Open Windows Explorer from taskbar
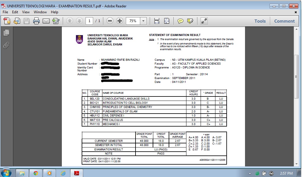The height and width of the screenshot is (177, 303). [22, 173]
